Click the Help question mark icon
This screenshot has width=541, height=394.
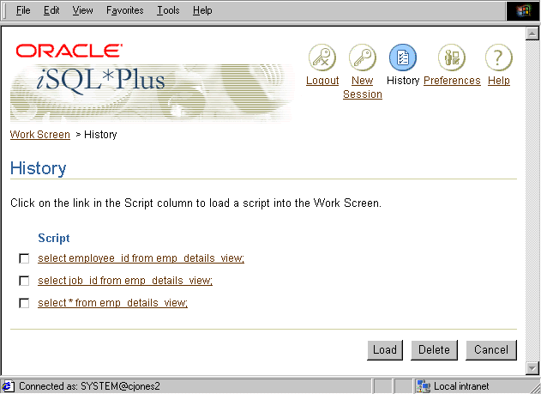coord(499,58)
